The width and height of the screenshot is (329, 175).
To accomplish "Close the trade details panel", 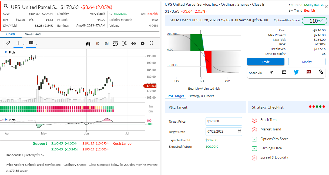I will click(x=326, y=7).
